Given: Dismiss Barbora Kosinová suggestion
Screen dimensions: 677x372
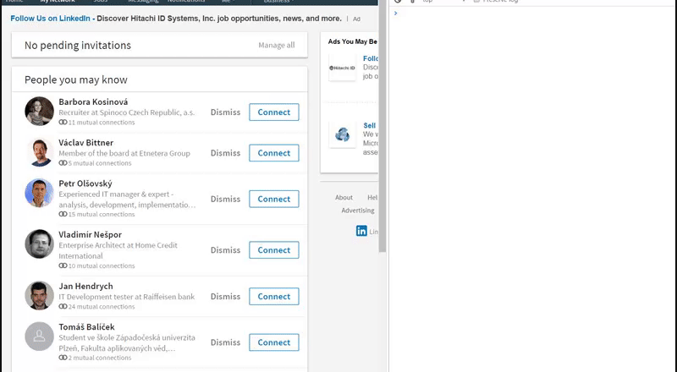Looking at the screenshot, I should (225, 112).
